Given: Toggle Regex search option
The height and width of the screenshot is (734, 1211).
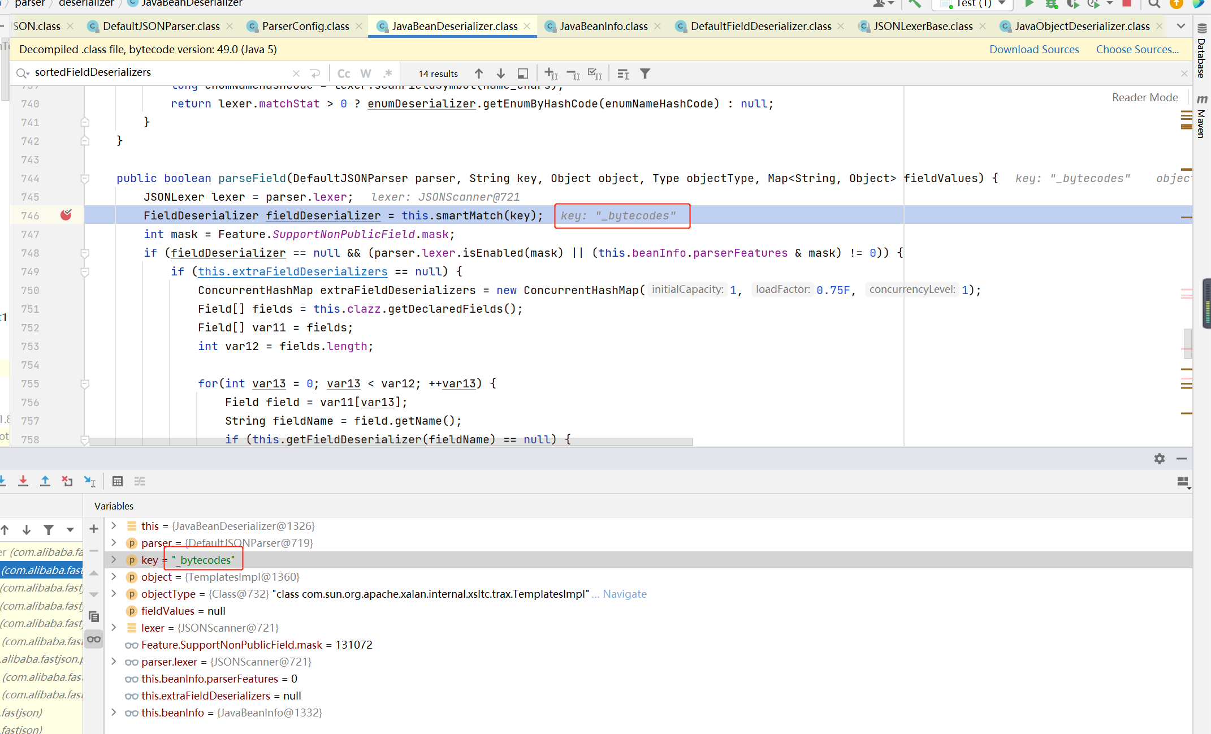Looking at the screenshot, I should [x=388, y=74].
